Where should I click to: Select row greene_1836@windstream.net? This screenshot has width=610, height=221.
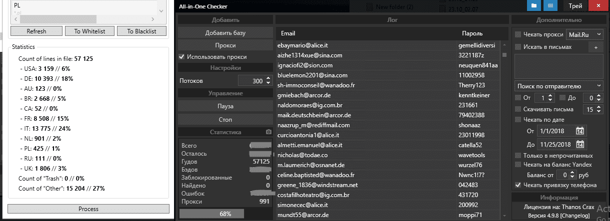pos(388,185)
